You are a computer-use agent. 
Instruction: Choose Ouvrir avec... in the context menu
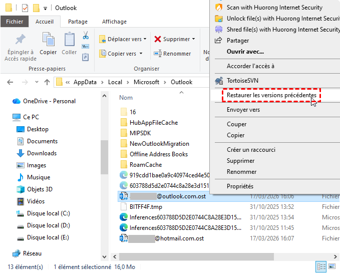[245, 52]
